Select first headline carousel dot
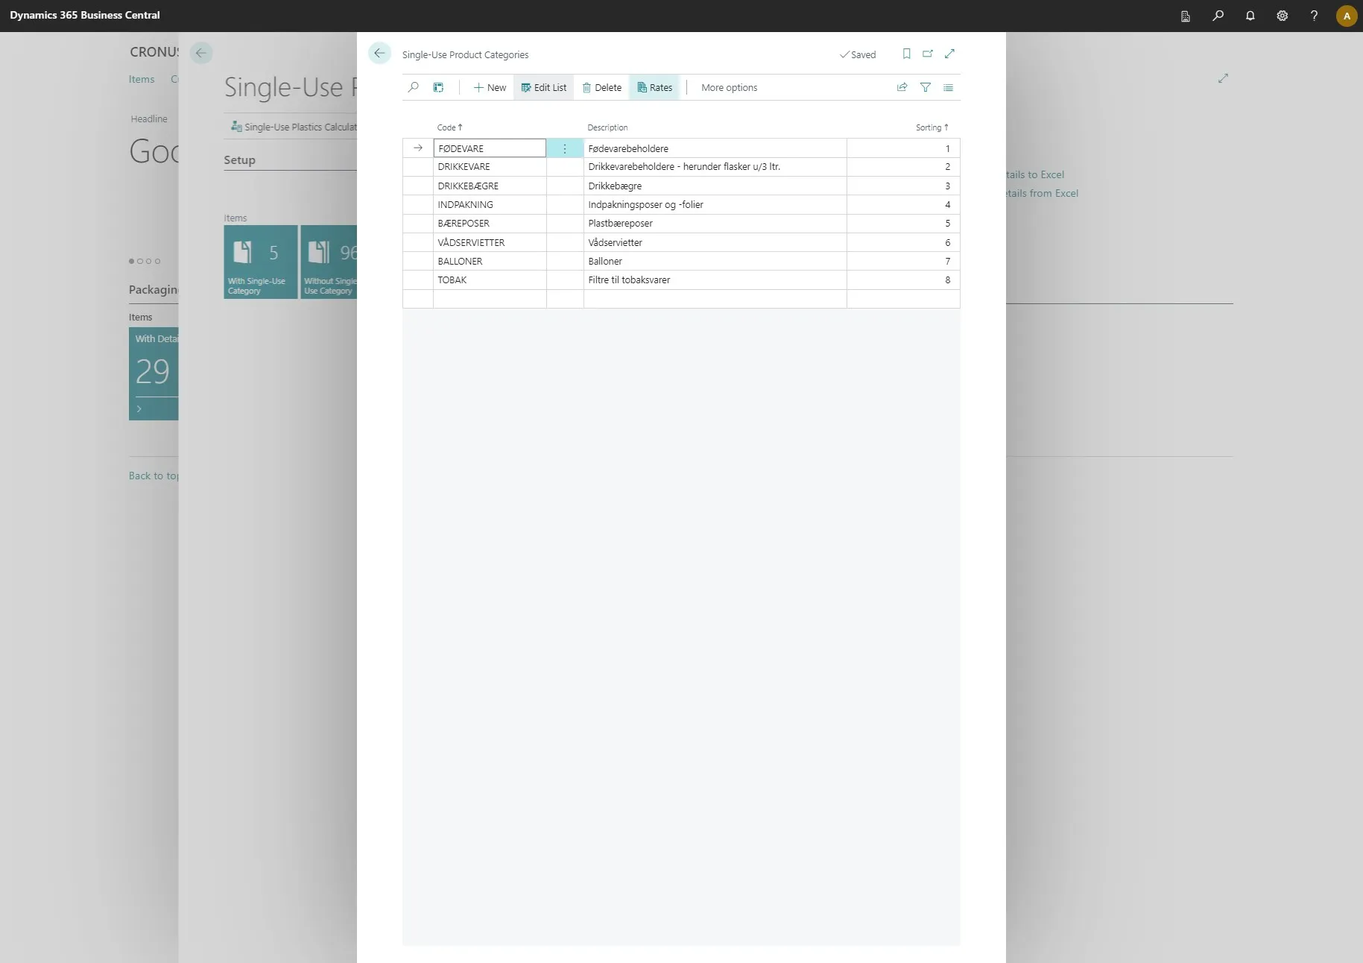 point(132,261)
